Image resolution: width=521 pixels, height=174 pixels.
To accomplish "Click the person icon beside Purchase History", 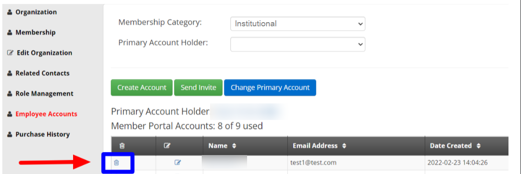I will 10,135.
